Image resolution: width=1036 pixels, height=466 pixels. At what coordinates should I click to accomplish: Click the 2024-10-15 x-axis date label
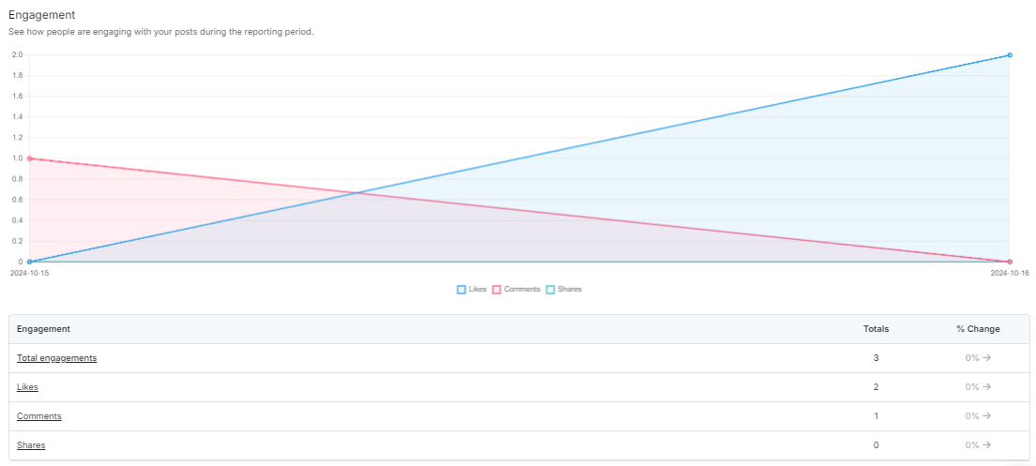pyautogui.click(x=28, y=273)
